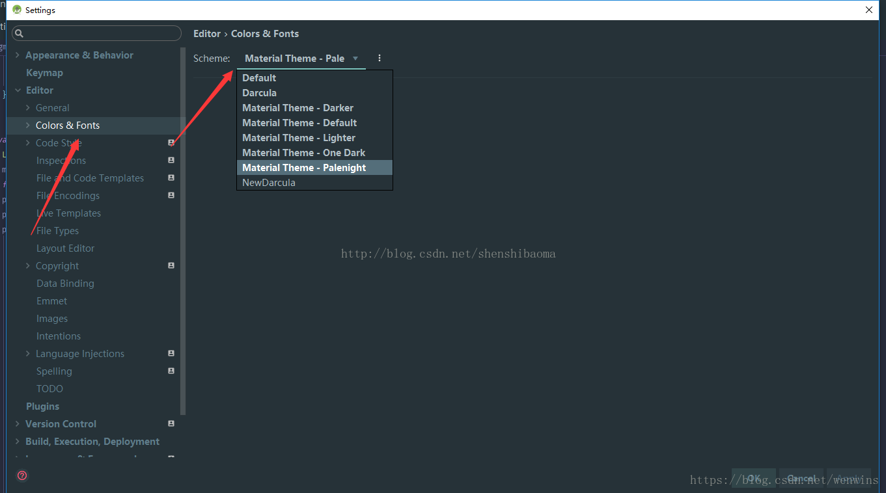The width and height of the screenshot is (886, 493).
Task: Open the Scheme dropdown combo box
Action: (x=301, y=59)
